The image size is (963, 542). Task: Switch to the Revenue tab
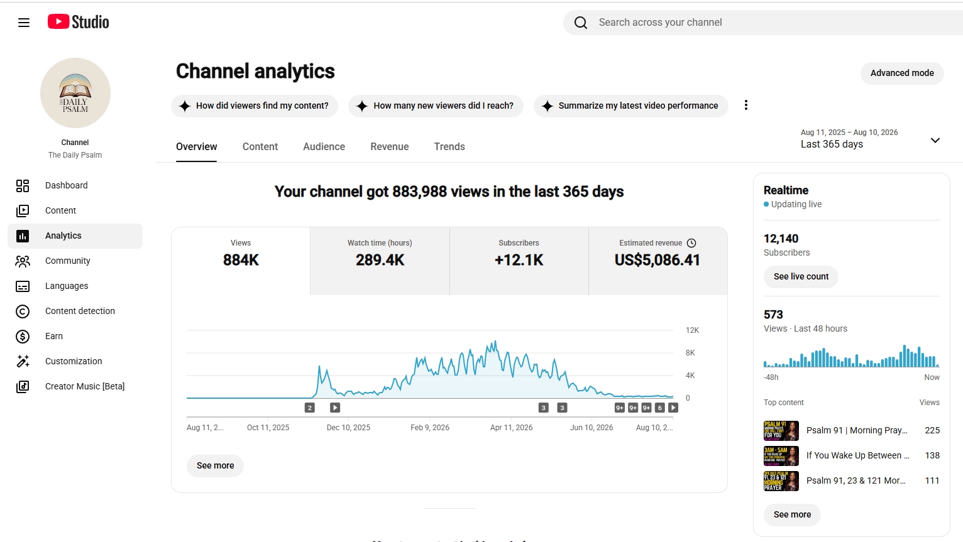[390, 147]
